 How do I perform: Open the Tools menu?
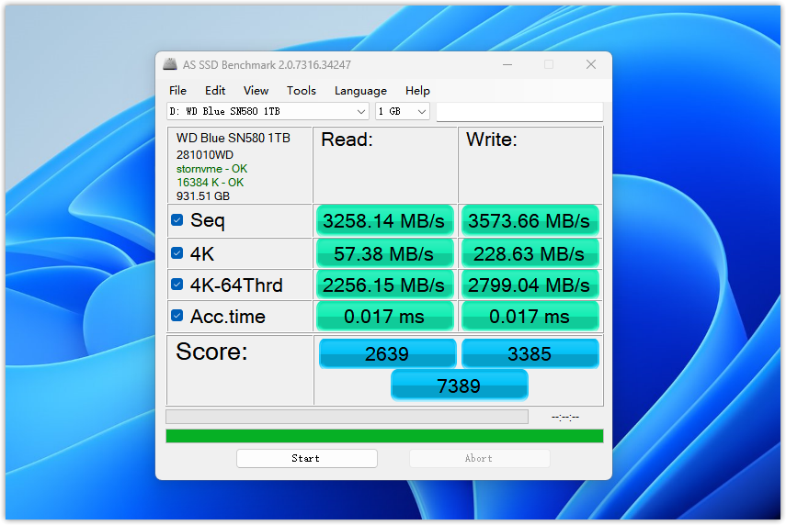(301, 91)
